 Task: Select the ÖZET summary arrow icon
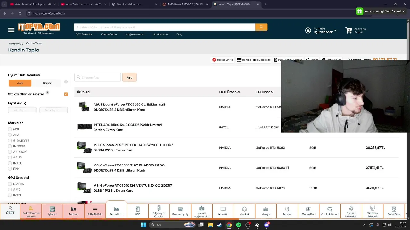[x=10, y=208]
